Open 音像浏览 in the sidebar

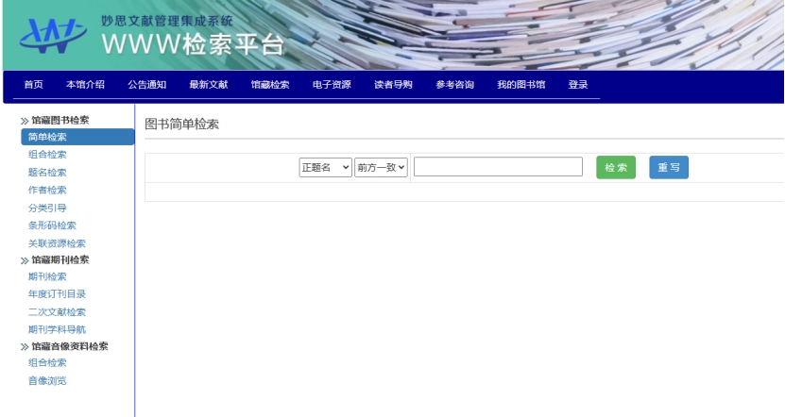pos(47,381)
